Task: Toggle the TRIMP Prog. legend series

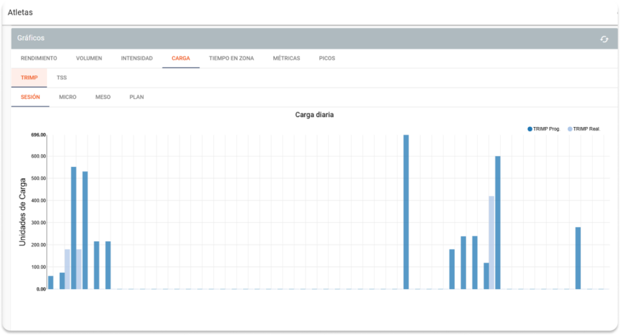Action: [544, 129]
